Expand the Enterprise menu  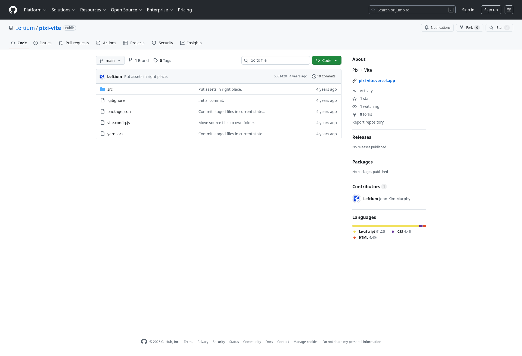tap(160, 10)
